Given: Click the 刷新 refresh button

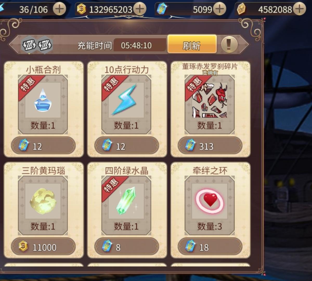Looking at the screenshot, I should (192, 44).
